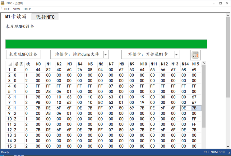Click the N15 column header

click(196, 64)
